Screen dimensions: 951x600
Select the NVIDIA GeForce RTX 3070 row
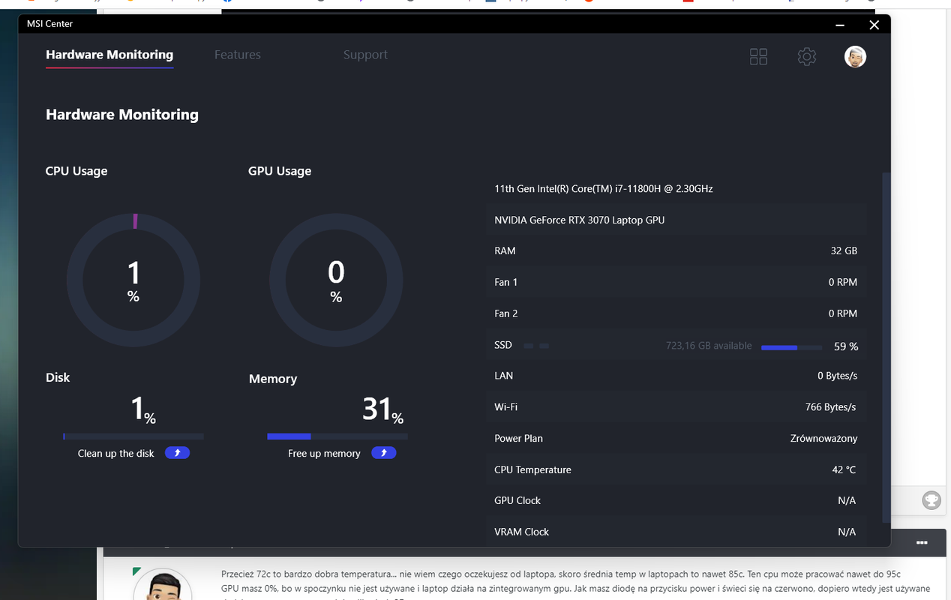pos(676,220)
